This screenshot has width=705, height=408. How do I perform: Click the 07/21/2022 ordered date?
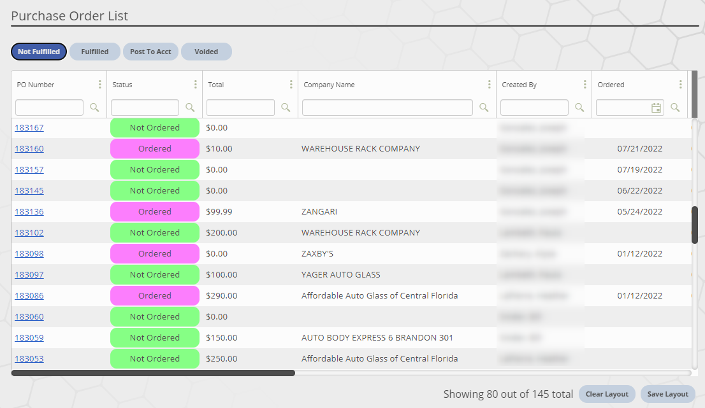click(x=640, y=148)
